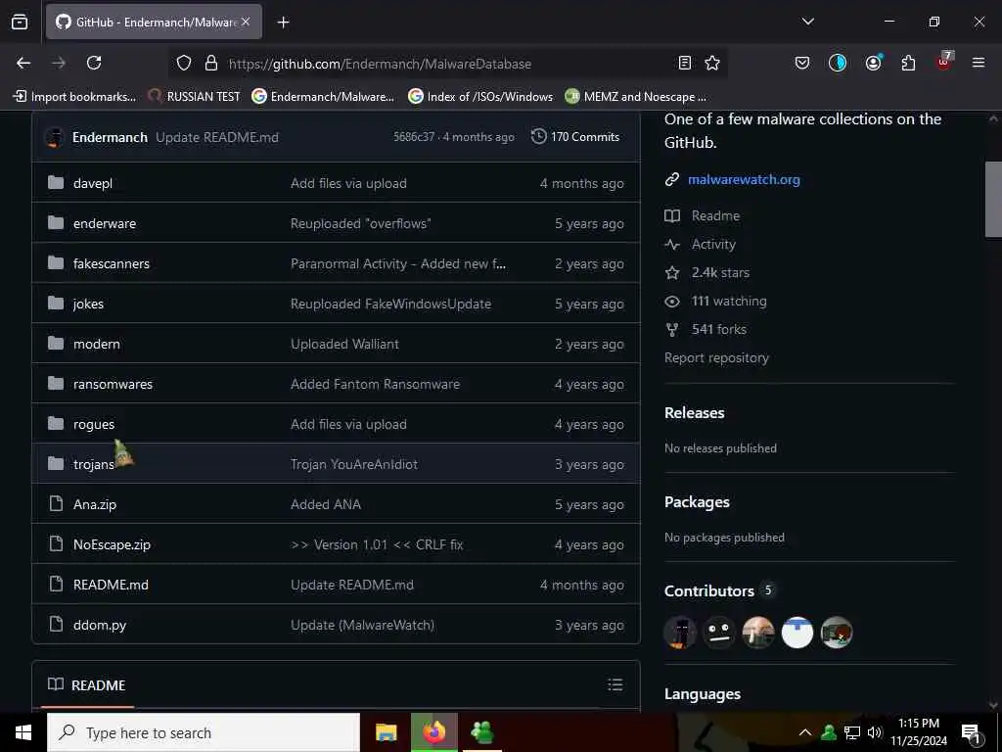Select the README tab

87,685
